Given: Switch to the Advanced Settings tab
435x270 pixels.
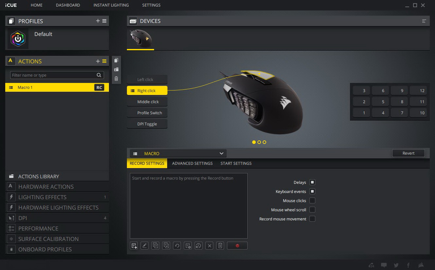Looking at the screenshot, I should click(x=192, y=163).
